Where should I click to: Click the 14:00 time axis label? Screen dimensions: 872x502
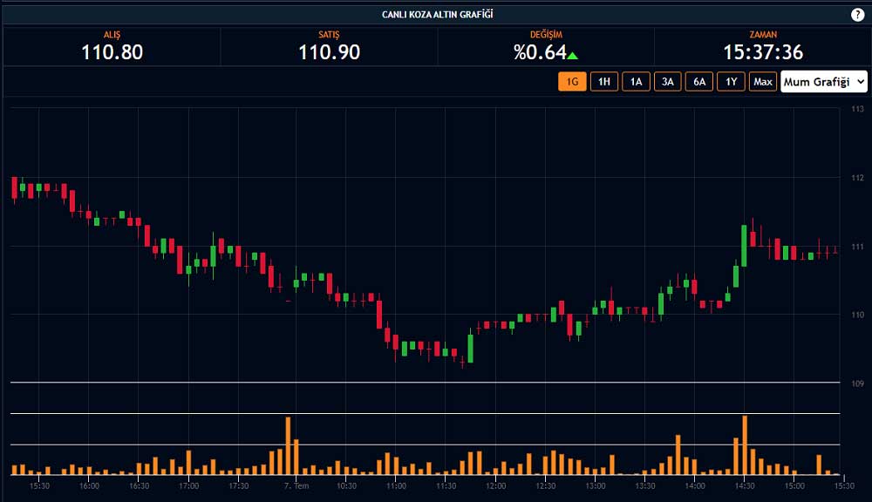pos(695,486)
